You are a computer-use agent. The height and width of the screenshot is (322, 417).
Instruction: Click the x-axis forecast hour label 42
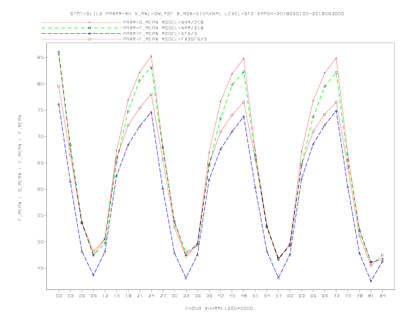click(221, 296)
